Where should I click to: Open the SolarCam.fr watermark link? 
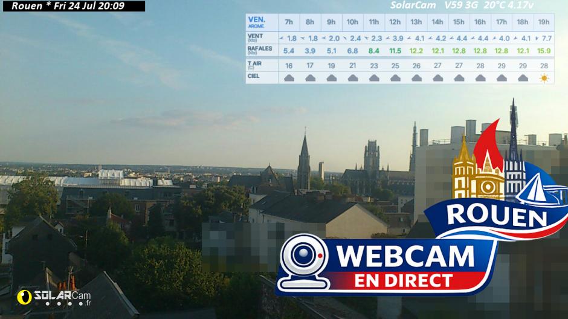tap(54, 297)
